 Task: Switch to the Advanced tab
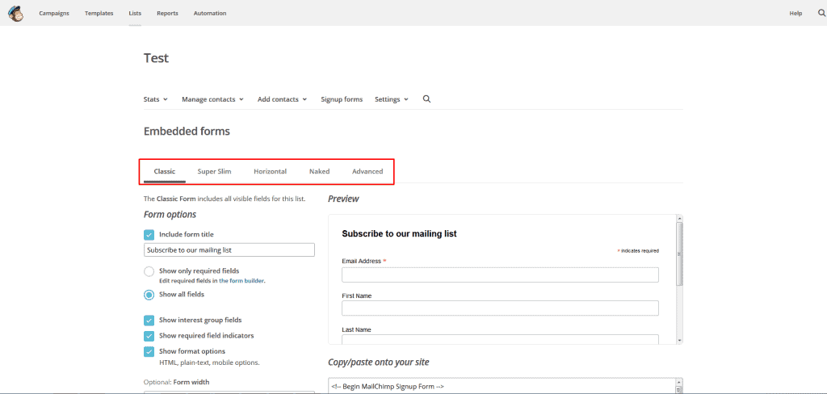tap(367, 171)
